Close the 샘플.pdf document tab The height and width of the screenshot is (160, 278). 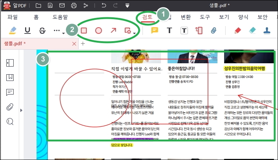(74, 44)
